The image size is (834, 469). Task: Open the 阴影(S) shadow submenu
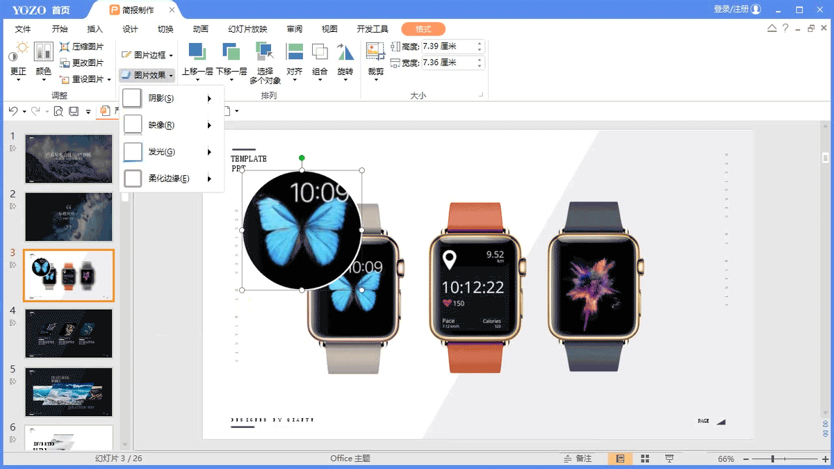coord(172,99)
